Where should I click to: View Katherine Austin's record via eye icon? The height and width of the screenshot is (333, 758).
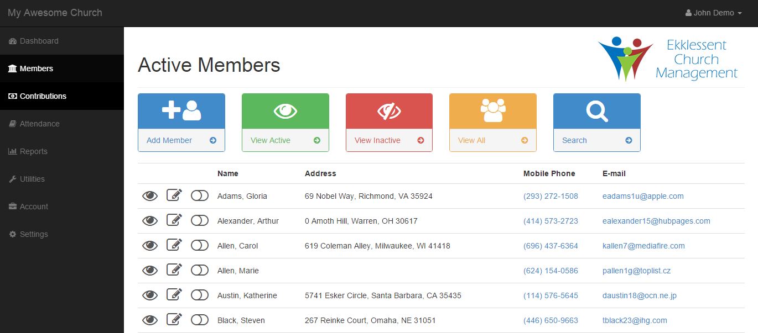click(149, 295)
